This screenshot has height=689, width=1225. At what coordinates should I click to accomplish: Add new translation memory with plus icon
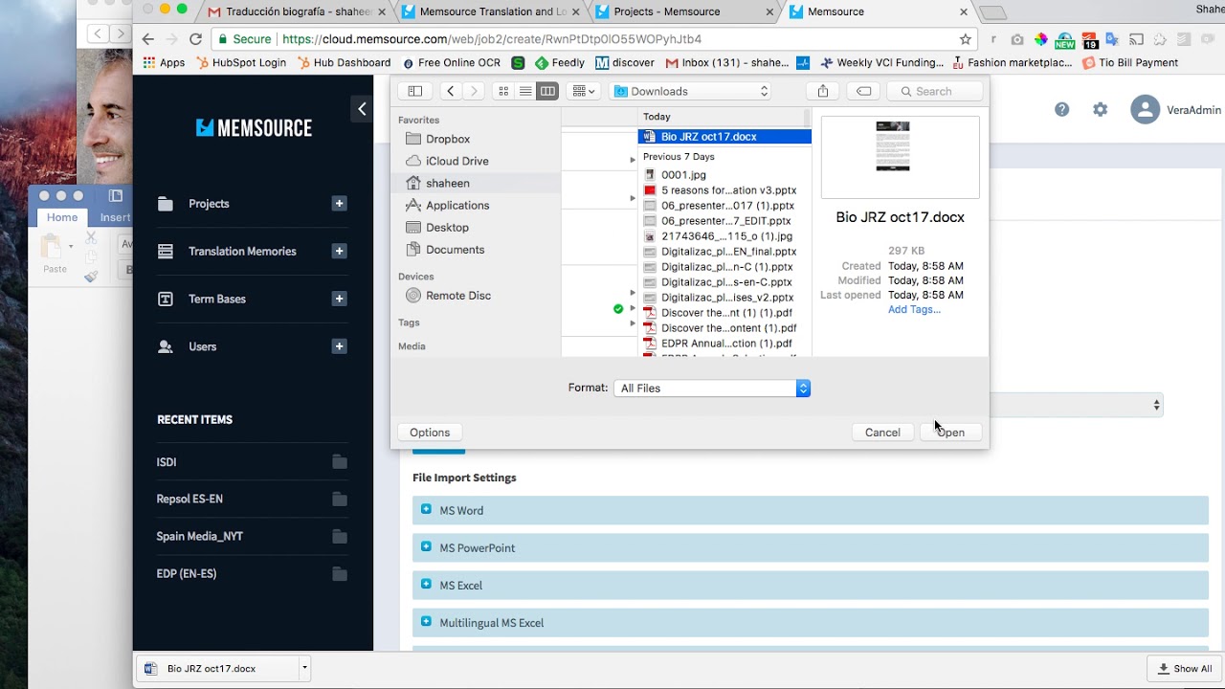[339, 252]
